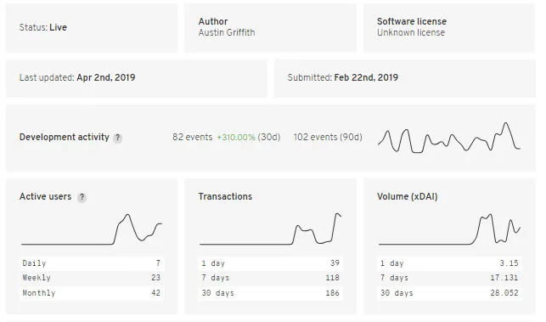Image resolution: width=546 pixels, height=322 pixels.
Task: Select the Last updated date card
Action: click(137, 78)
